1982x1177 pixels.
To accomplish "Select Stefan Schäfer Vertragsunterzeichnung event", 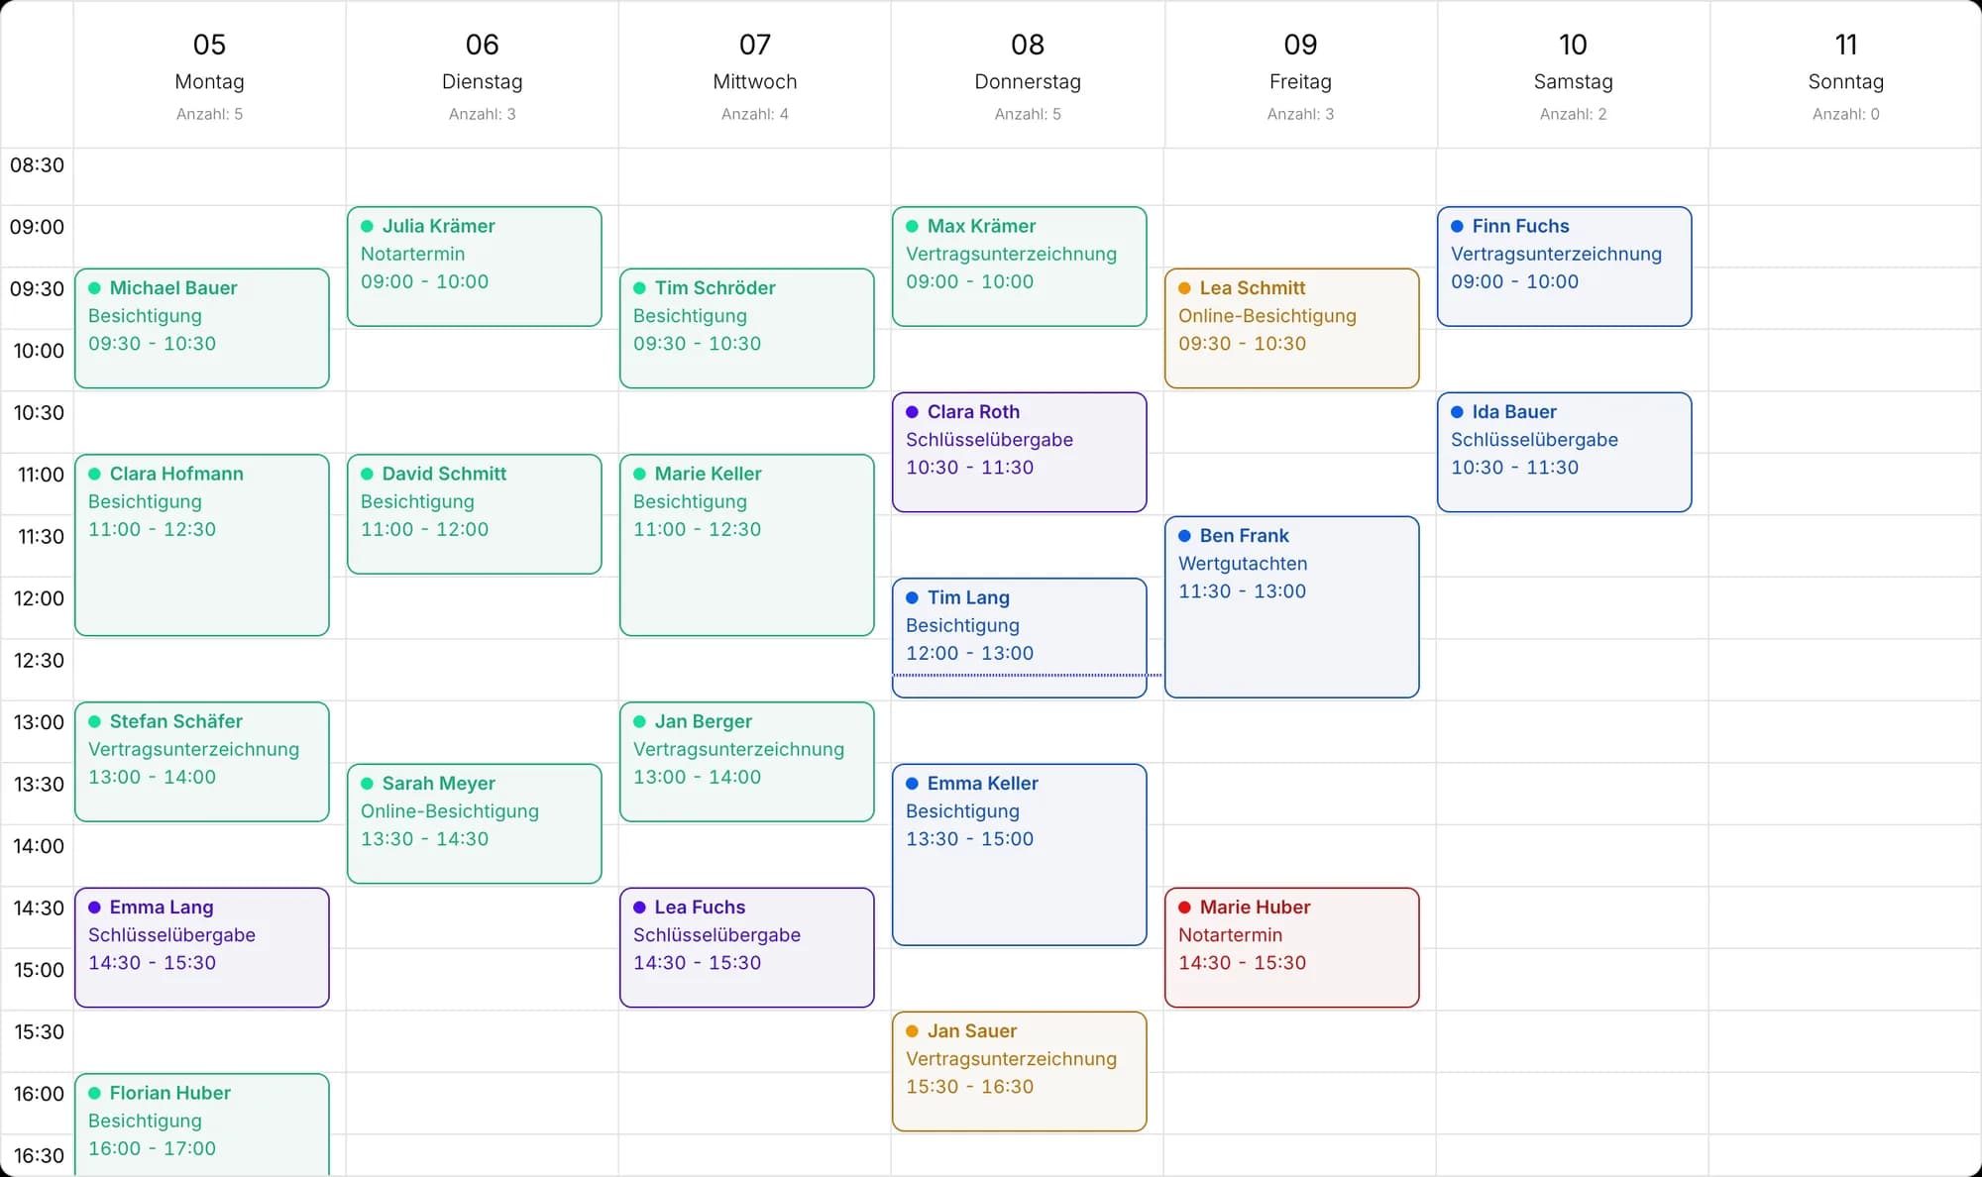I will pos(202,762).
